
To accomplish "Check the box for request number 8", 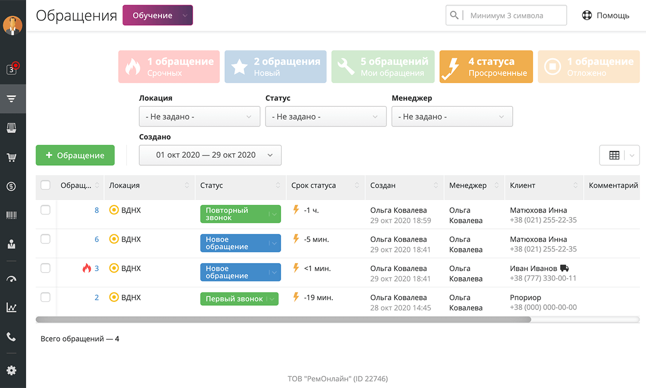I will point(45,210).
